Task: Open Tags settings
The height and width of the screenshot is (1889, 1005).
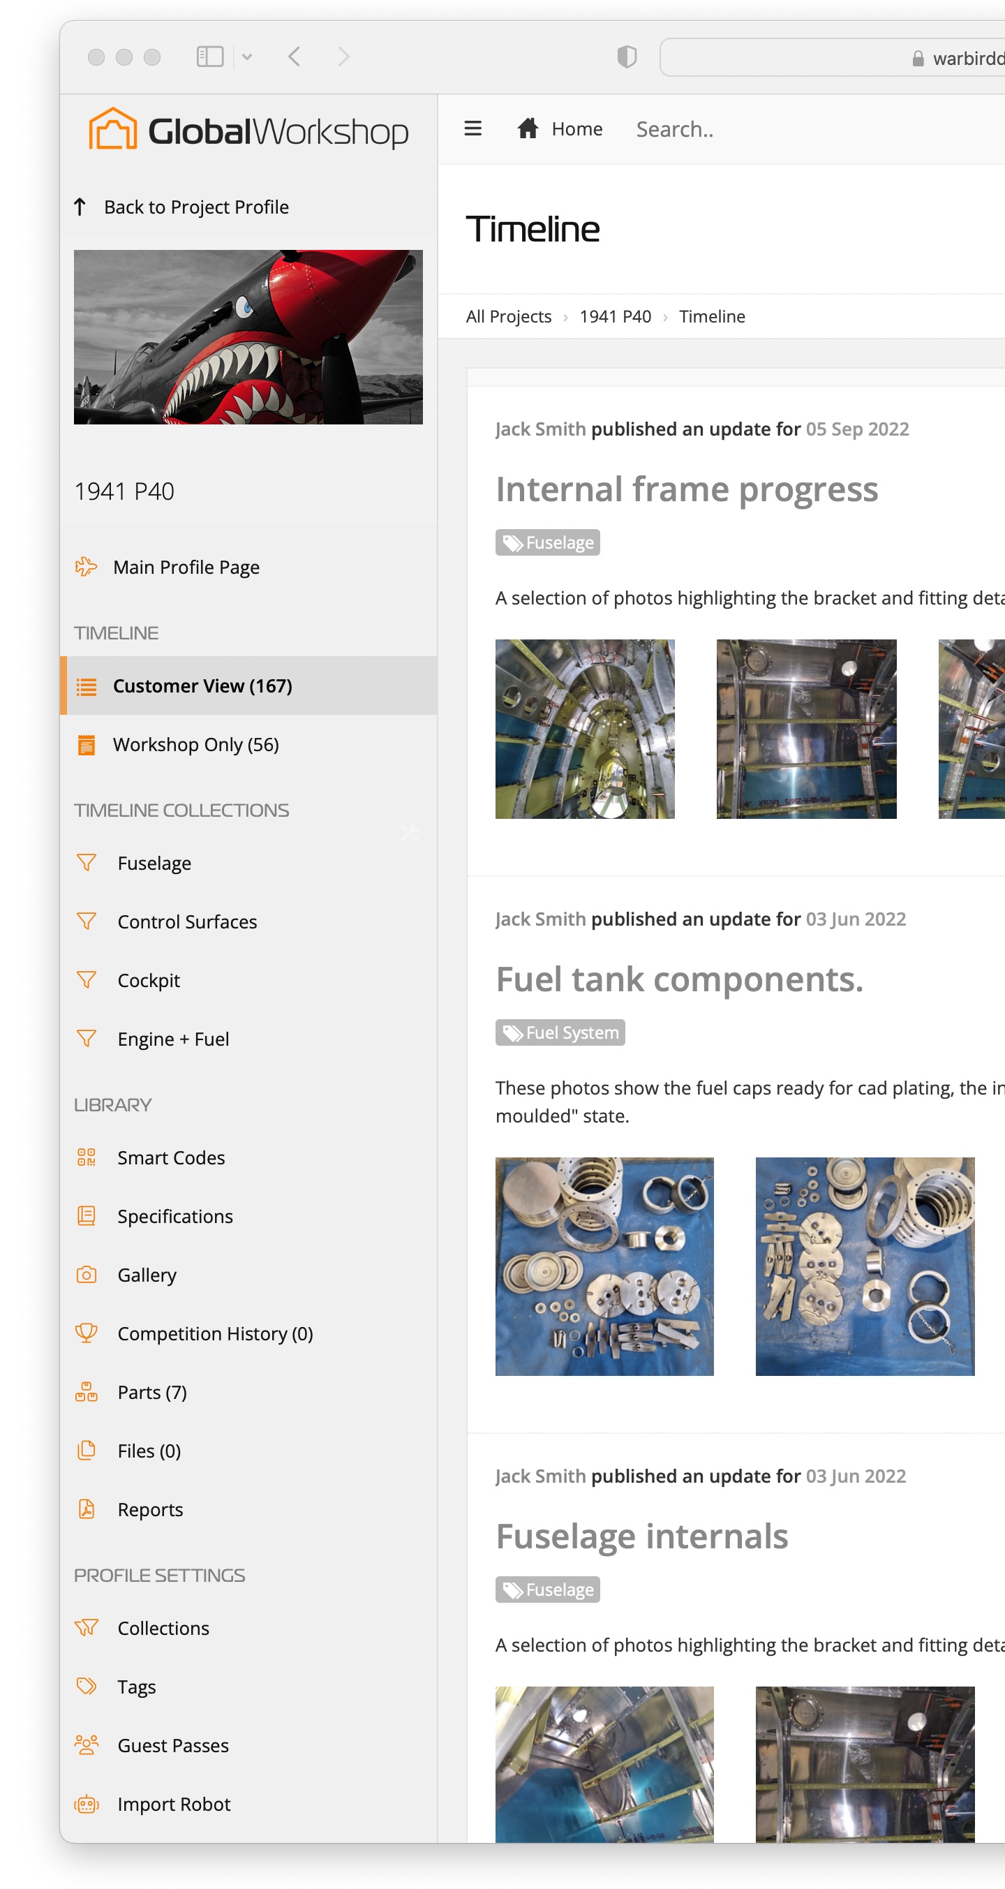Action: [136, 1687]
